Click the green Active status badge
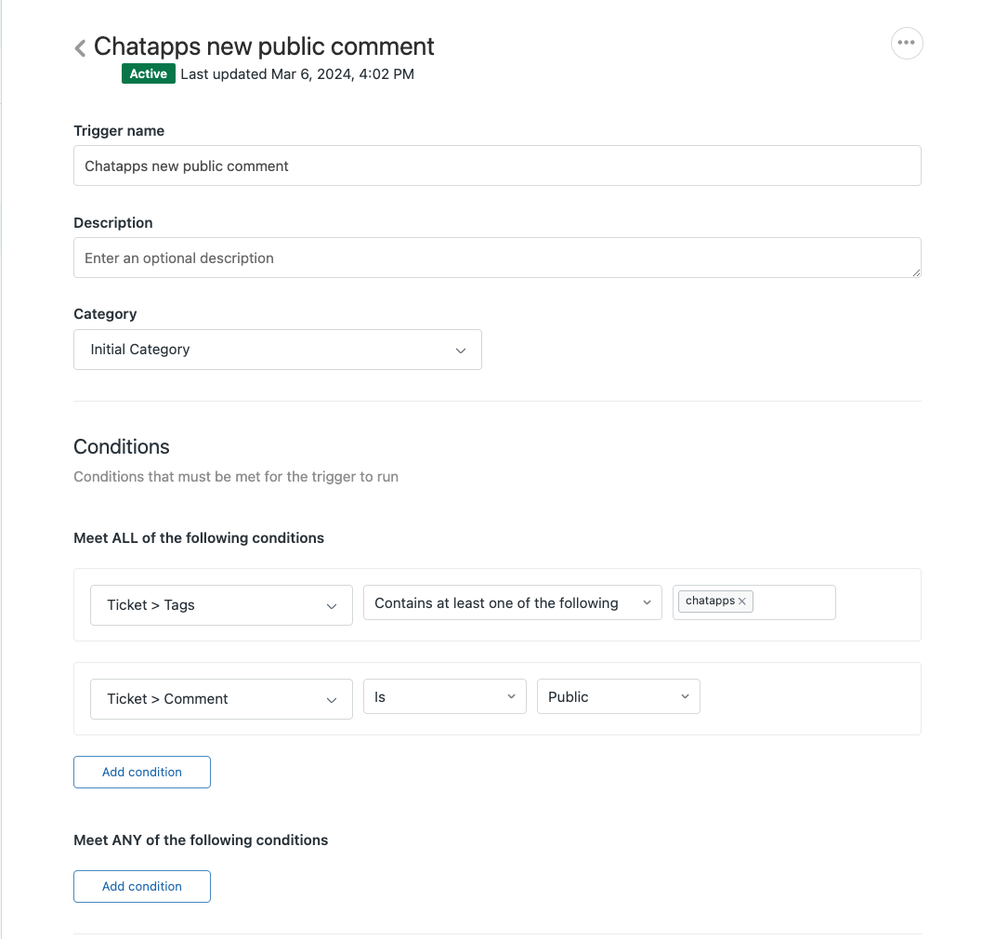This screenshot has width=982, height=939. pyautogui.click(x=148, y=74)
